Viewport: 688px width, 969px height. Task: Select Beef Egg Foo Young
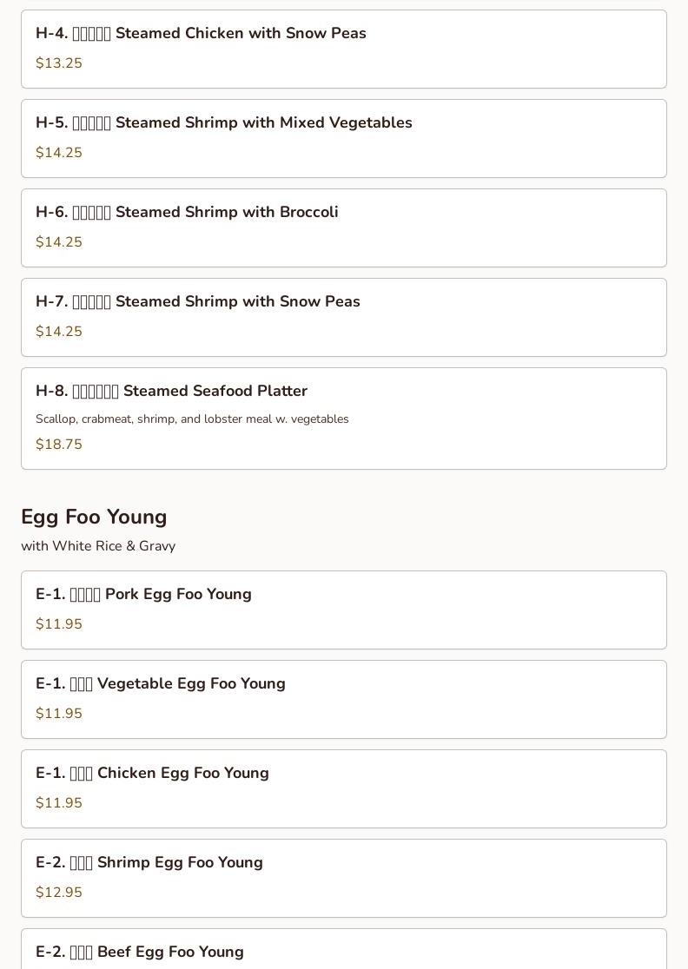(140, 952)
